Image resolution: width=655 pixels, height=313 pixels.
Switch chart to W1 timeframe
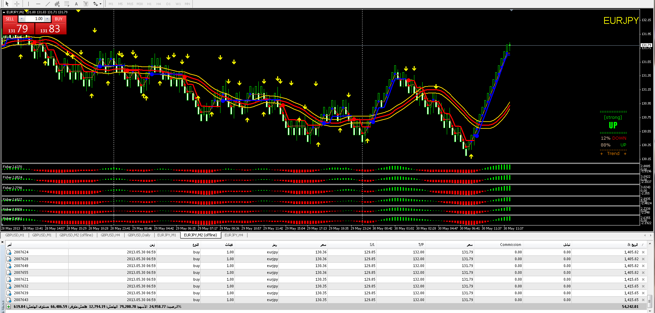(178, 4)
